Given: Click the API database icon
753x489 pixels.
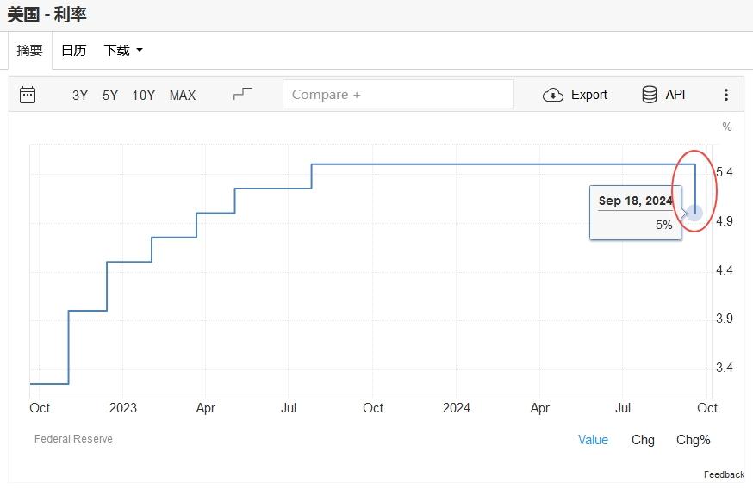Looking at the screenshot, I should pyautogui.click(x=650, y=95).
